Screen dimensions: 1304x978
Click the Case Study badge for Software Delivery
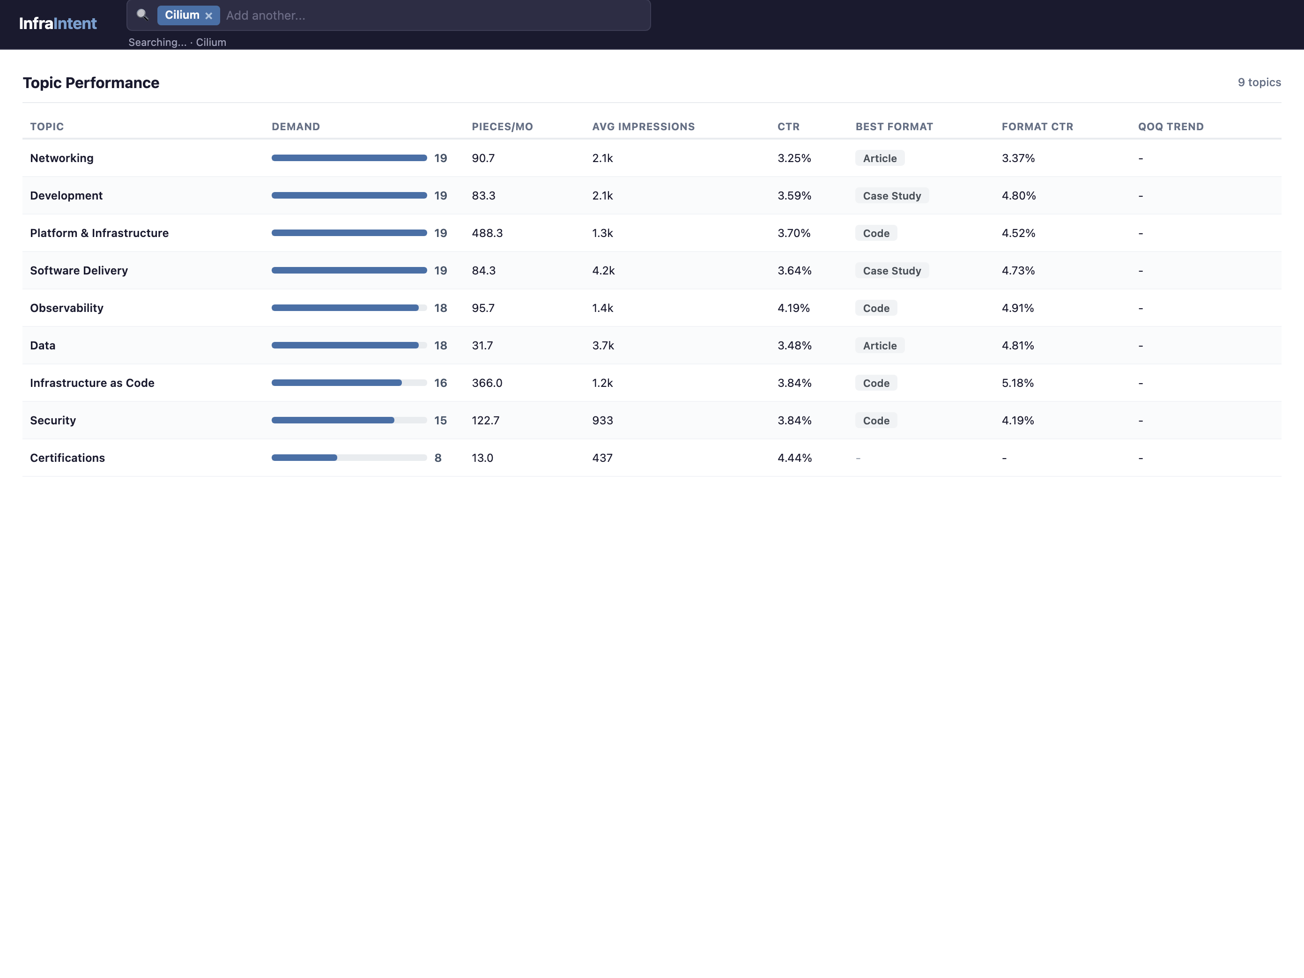(892, 270)
